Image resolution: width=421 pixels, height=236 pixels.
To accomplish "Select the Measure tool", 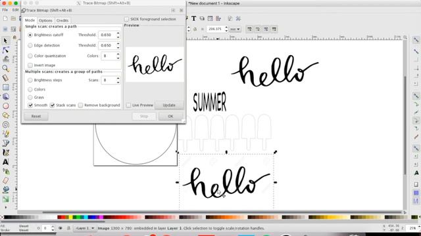I will point(5,78).
